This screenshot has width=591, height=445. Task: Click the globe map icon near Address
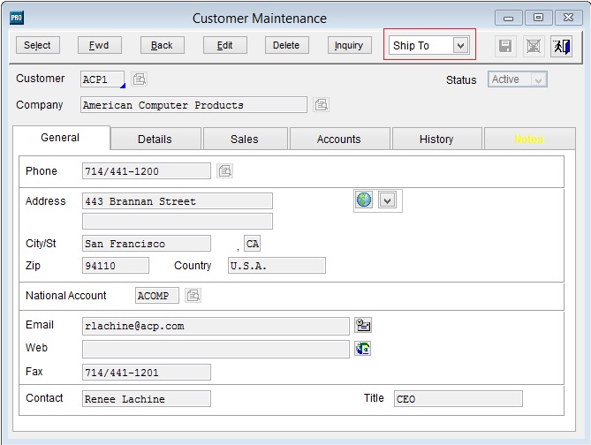pyautogui.click(x=364, y=200)
